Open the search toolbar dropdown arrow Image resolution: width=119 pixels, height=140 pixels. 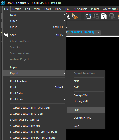80,19
